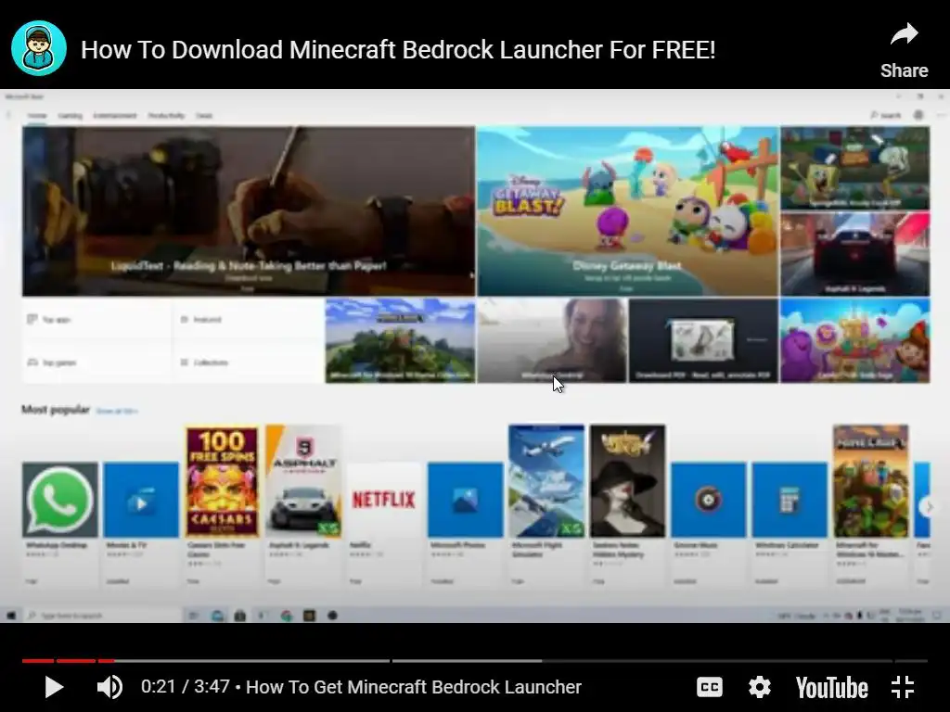The width and height of the screenshot is (950, 712).
Task: Open the Netflix app icon
Action: (x=384, y=500)
